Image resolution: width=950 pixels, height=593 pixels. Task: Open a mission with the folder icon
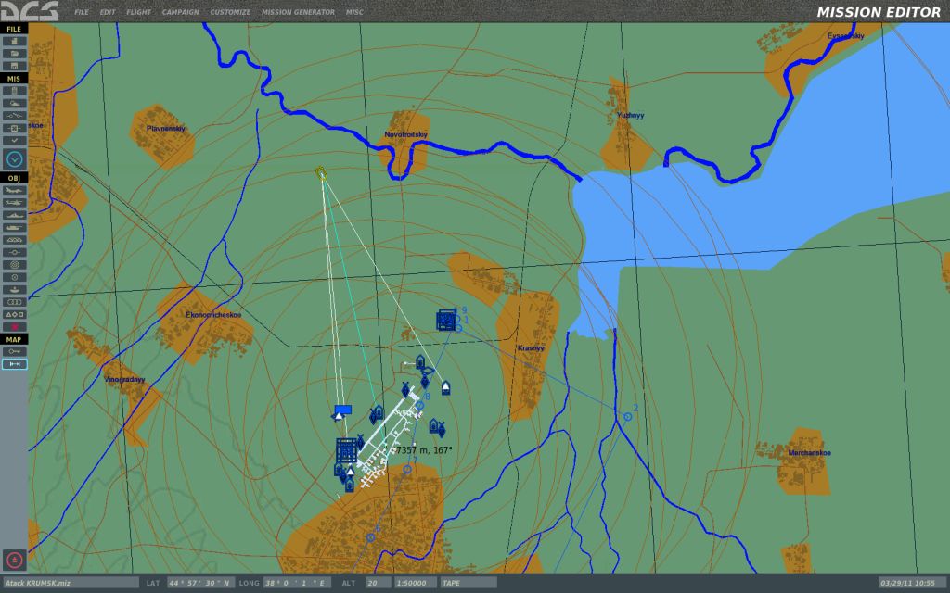coord(14,53)
